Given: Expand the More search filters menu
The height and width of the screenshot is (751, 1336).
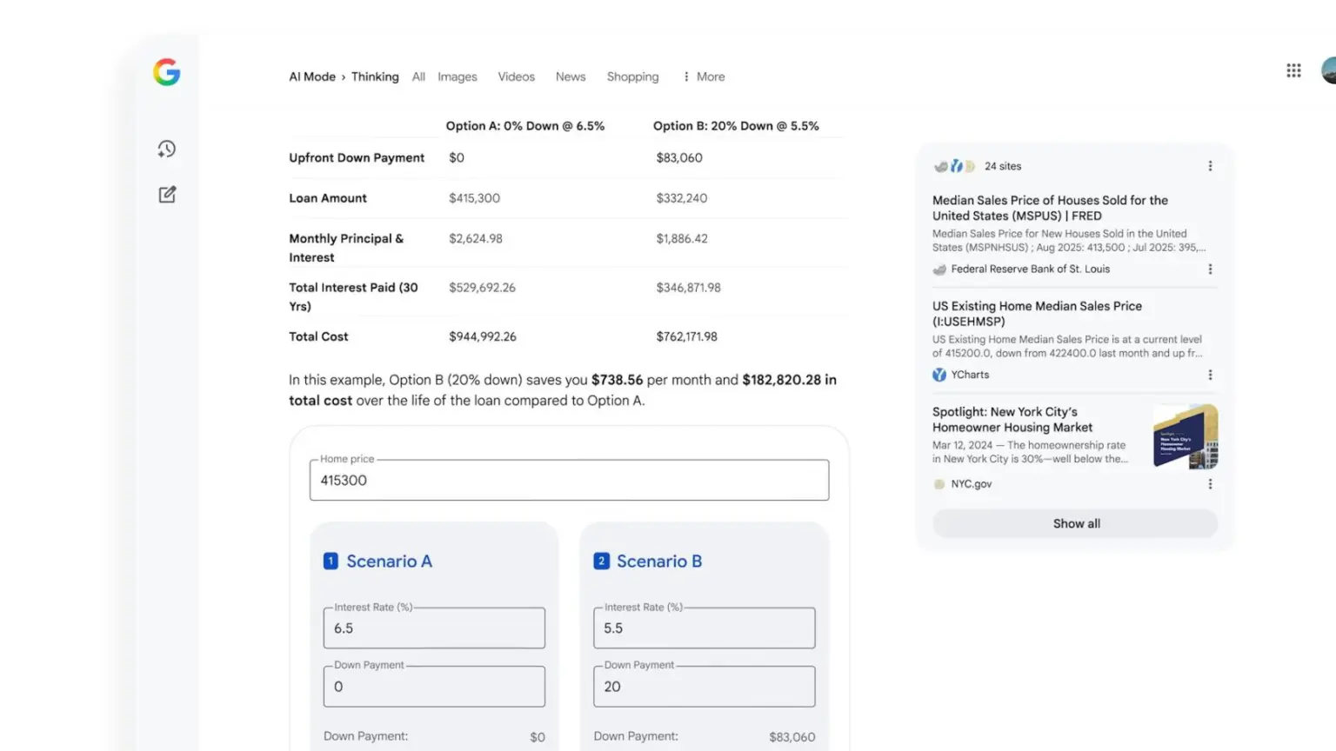Looking at the screenshot, I should (x=704, y=76).
